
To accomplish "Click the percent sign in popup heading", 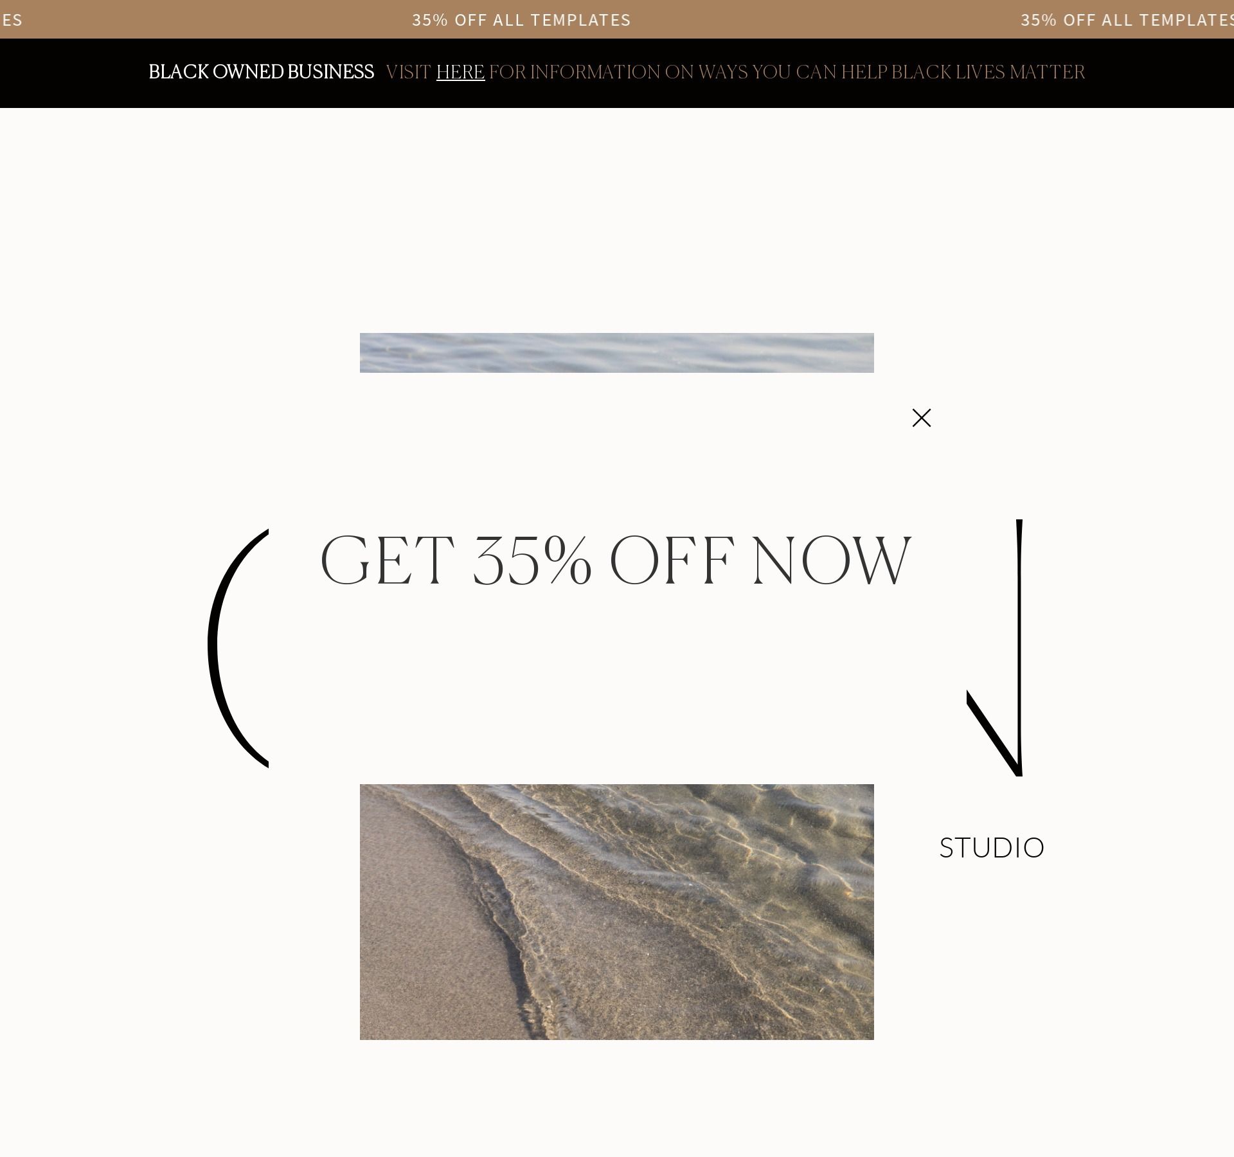I will [568, 561].
